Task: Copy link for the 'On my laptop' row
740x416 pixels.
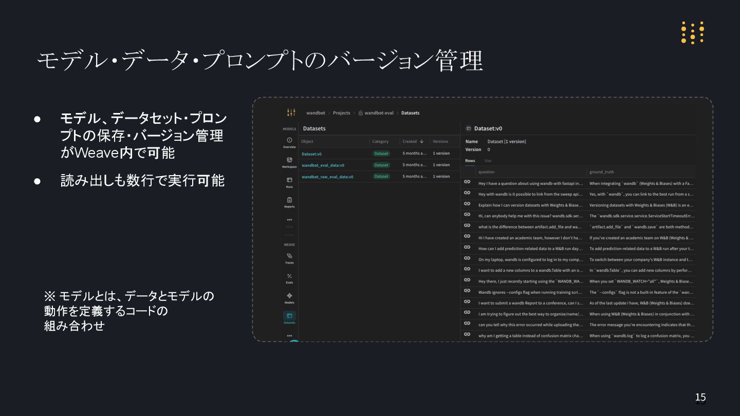Action: (467, 258)
